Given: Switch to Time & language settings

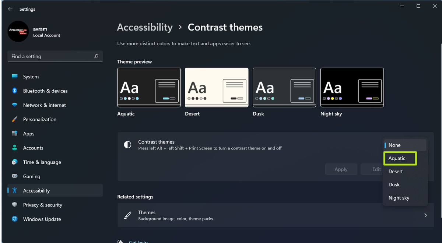Looking at the screenshot, I should [42, 162].
